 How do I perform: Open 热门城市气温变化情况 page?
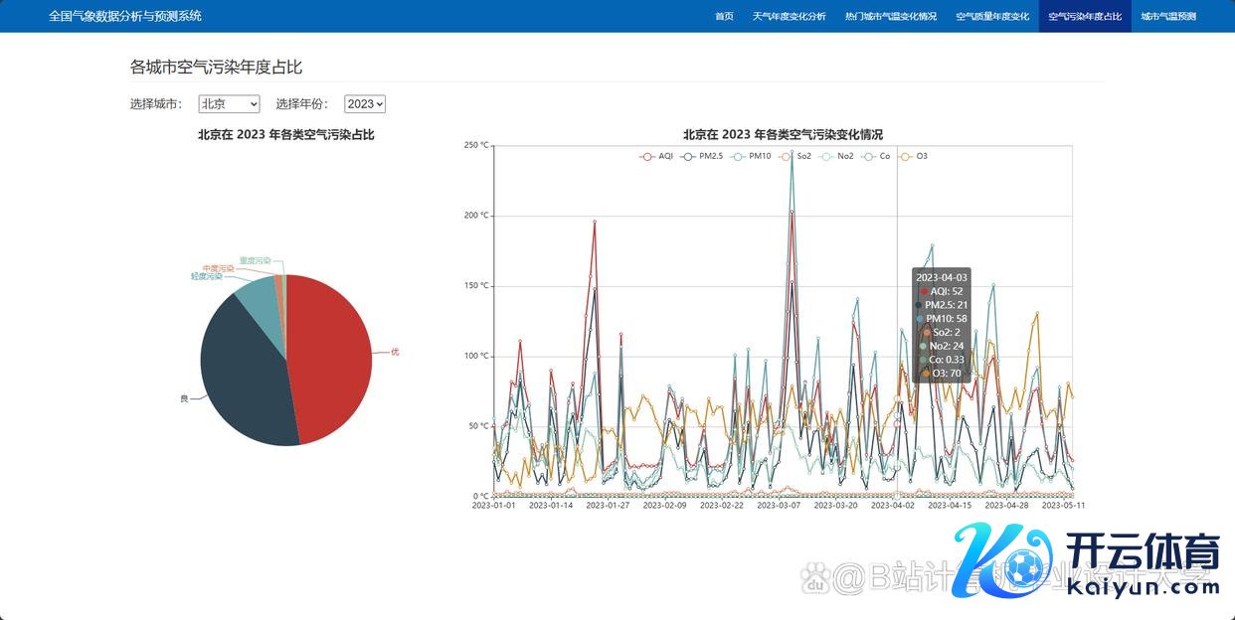pos(890,17)
